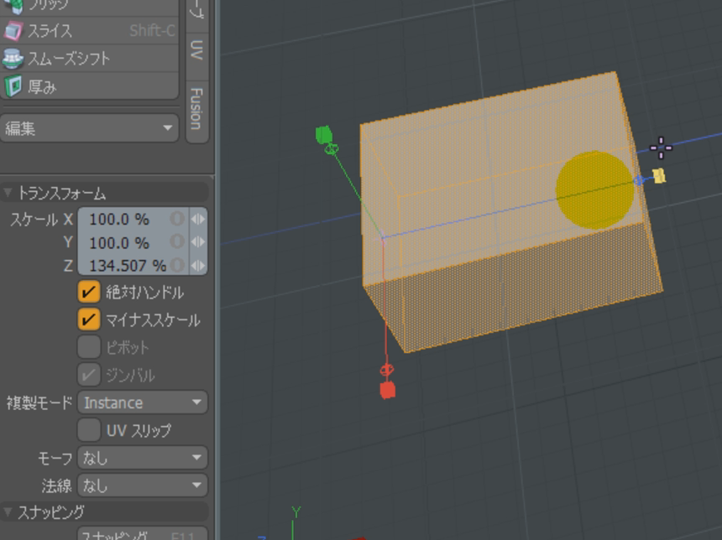Image resolution: width=722 pixels, height=540 pixels.
Task: Enable the UV スリップ checkbox
Action: [89, 430]
